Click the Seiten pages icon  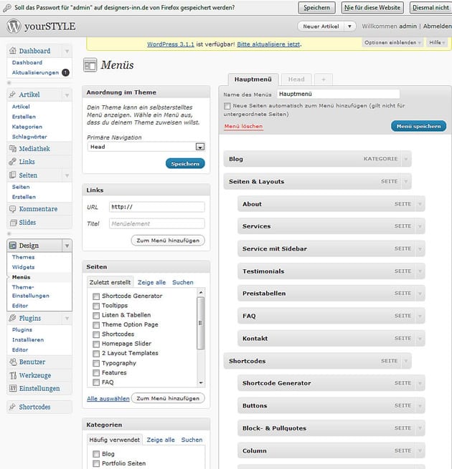(x=13, y=175)
